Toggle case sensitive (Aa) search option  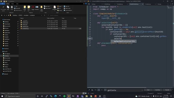(x=92, y=90)
